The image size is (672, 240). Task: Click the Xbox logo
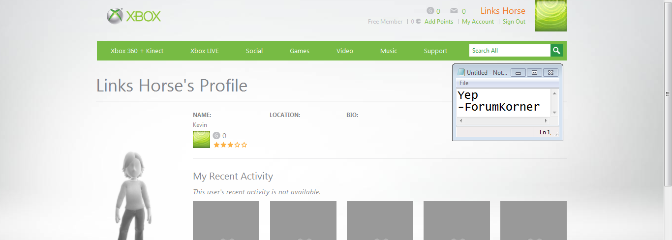(134, 16)
